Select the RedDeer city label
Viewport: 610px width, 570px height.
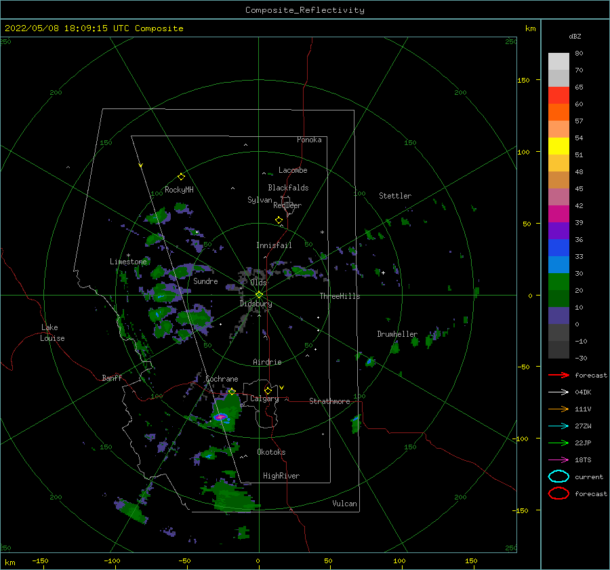point(287,205)
